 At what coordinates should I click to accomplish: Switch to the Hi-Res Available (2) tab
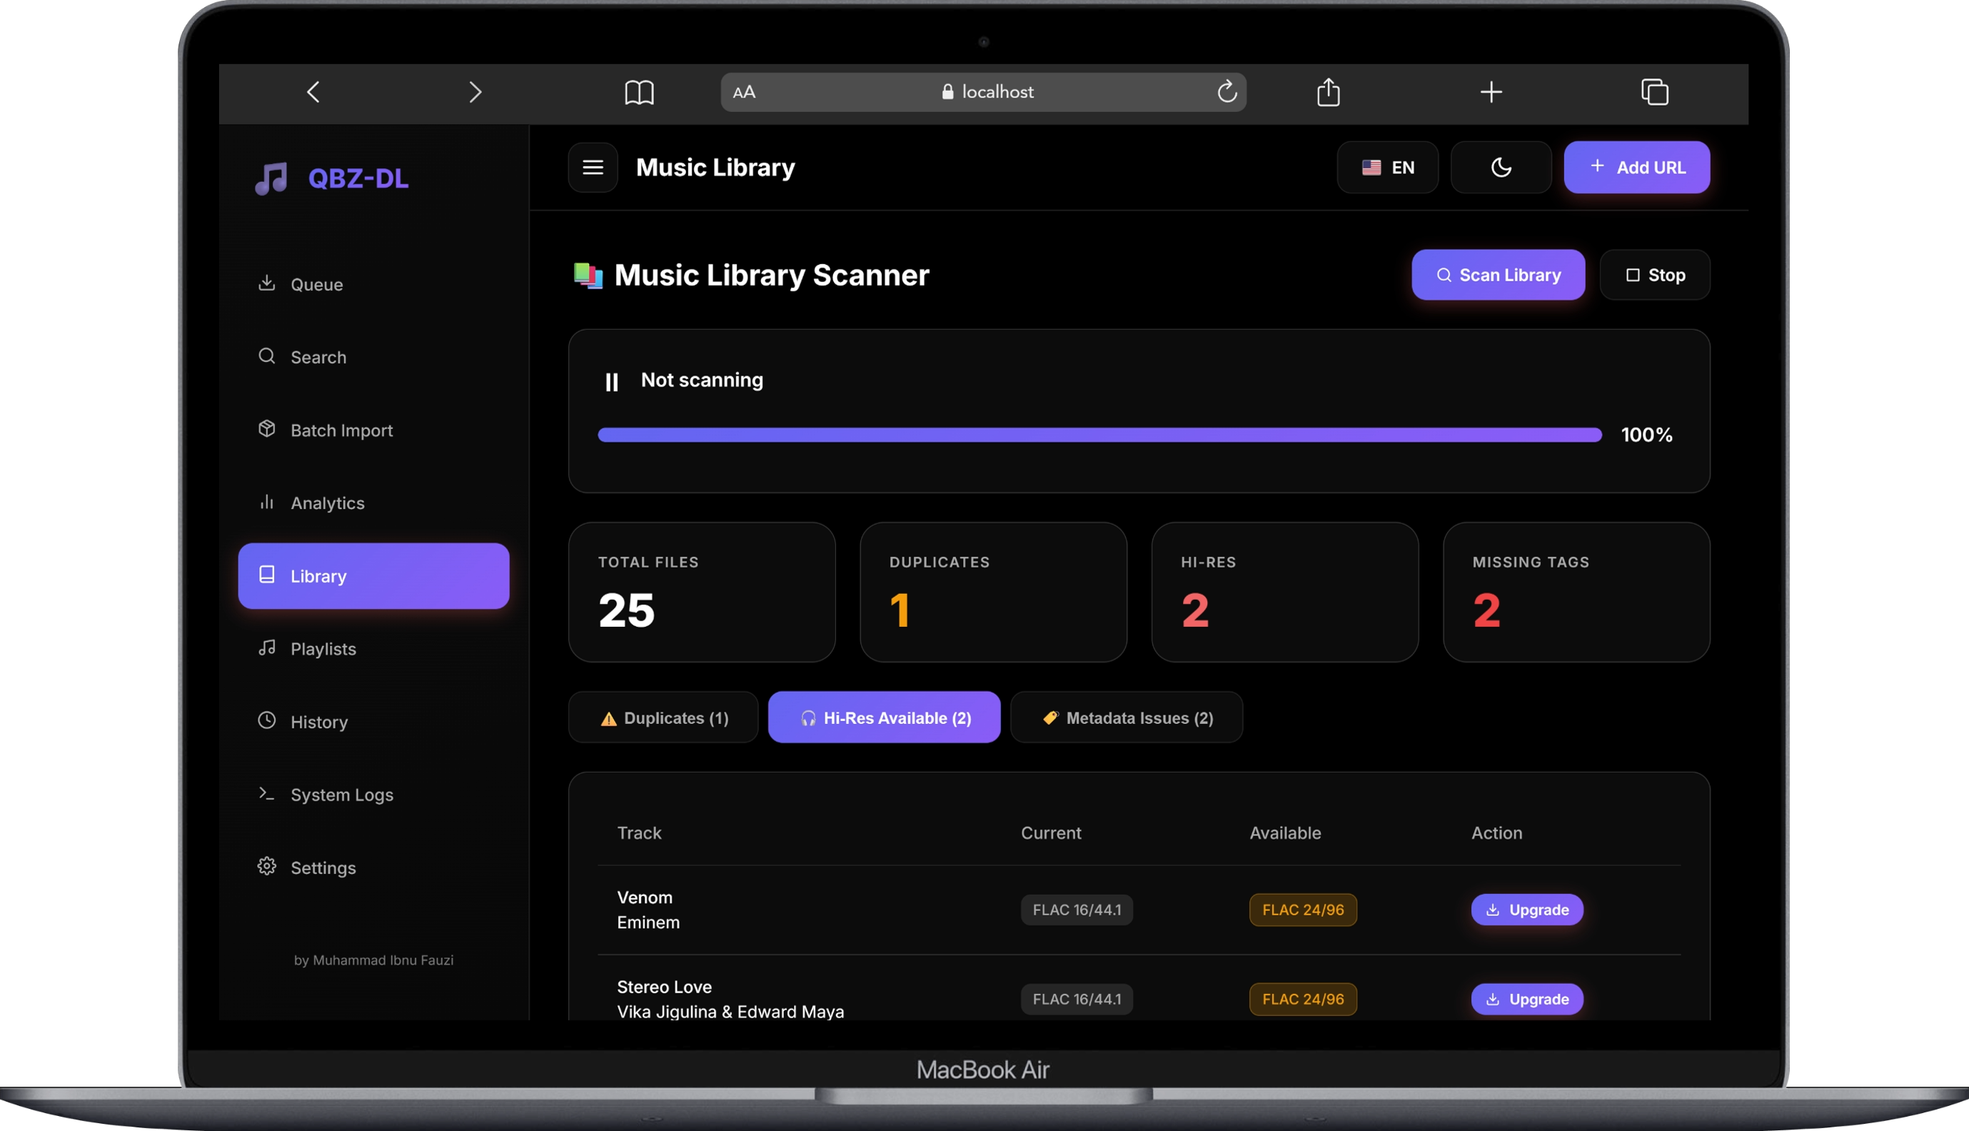point(885,718)
